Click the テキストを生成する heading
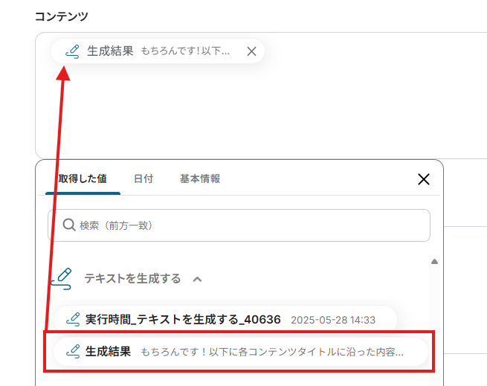Screen dimensions: 487x386 coord(132,278)
